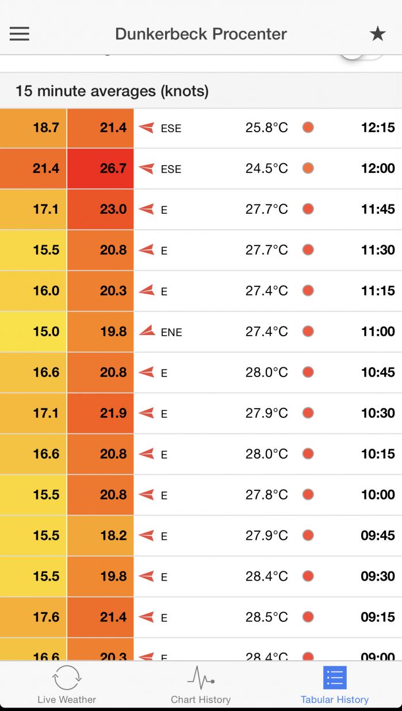Tap the 11:45 time entry
This screenshot has width=402, height=711.
click(x=378, y=209)
